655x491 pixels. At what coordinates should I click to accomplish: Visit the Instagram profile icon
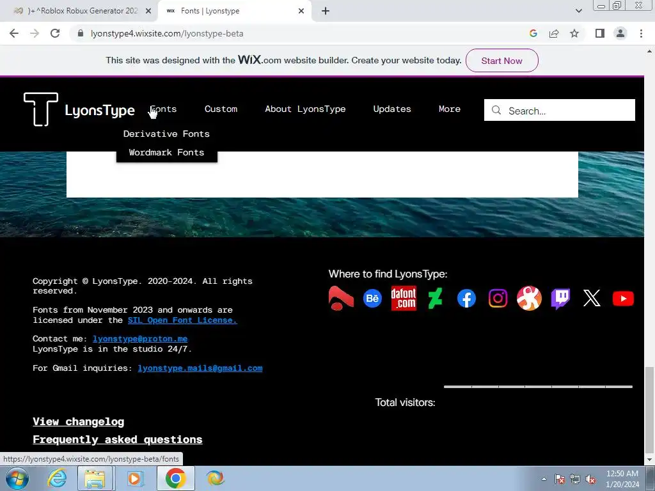coord(498,299)
